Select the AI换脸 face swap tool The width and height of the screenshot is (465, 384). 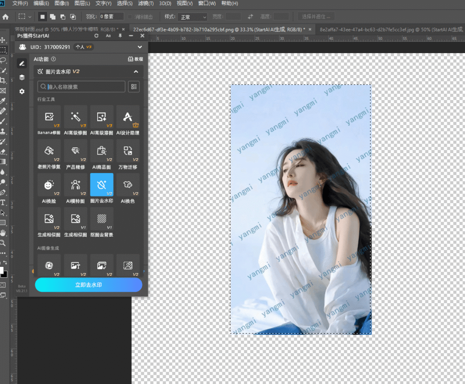[x=49, y=185]
